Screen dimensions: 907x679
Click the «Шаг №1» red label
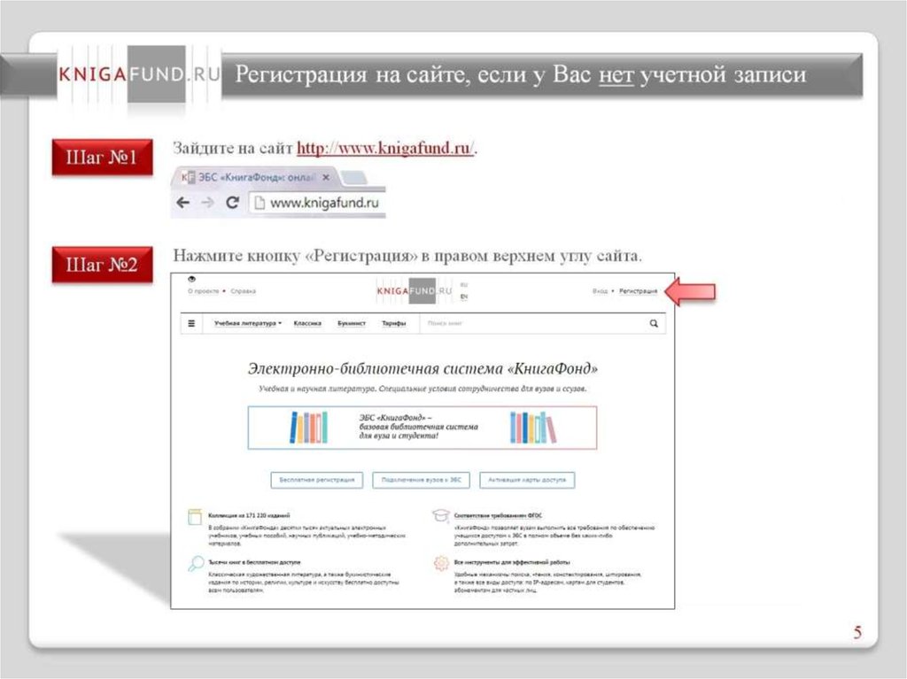[103, 157]
